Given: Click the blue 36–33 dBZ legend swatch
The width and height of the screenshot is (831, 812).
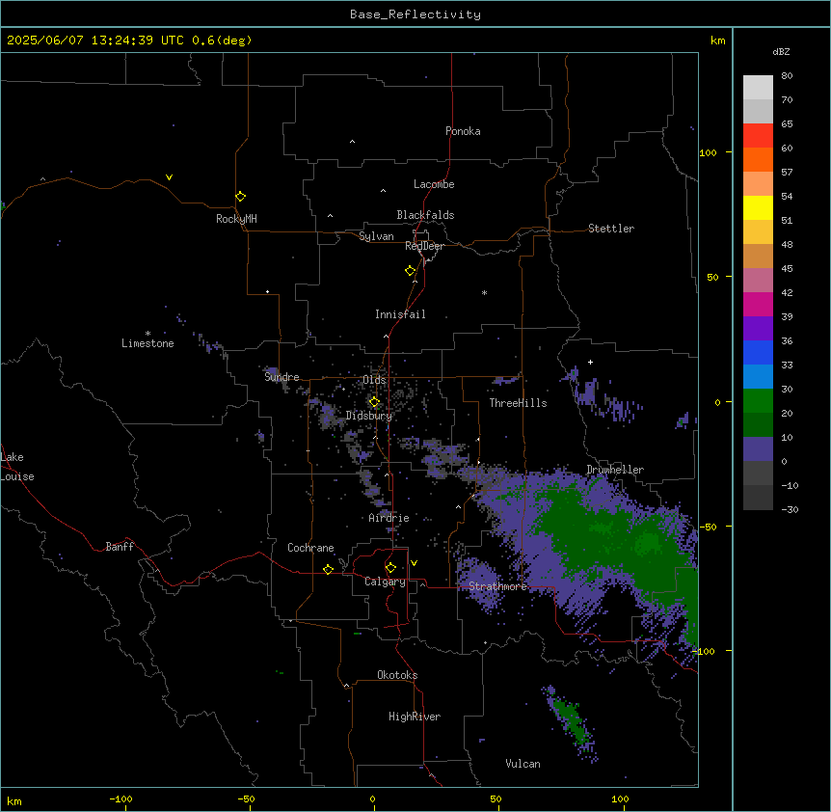Looking at the screenshot, I should (x=758, y=352).
